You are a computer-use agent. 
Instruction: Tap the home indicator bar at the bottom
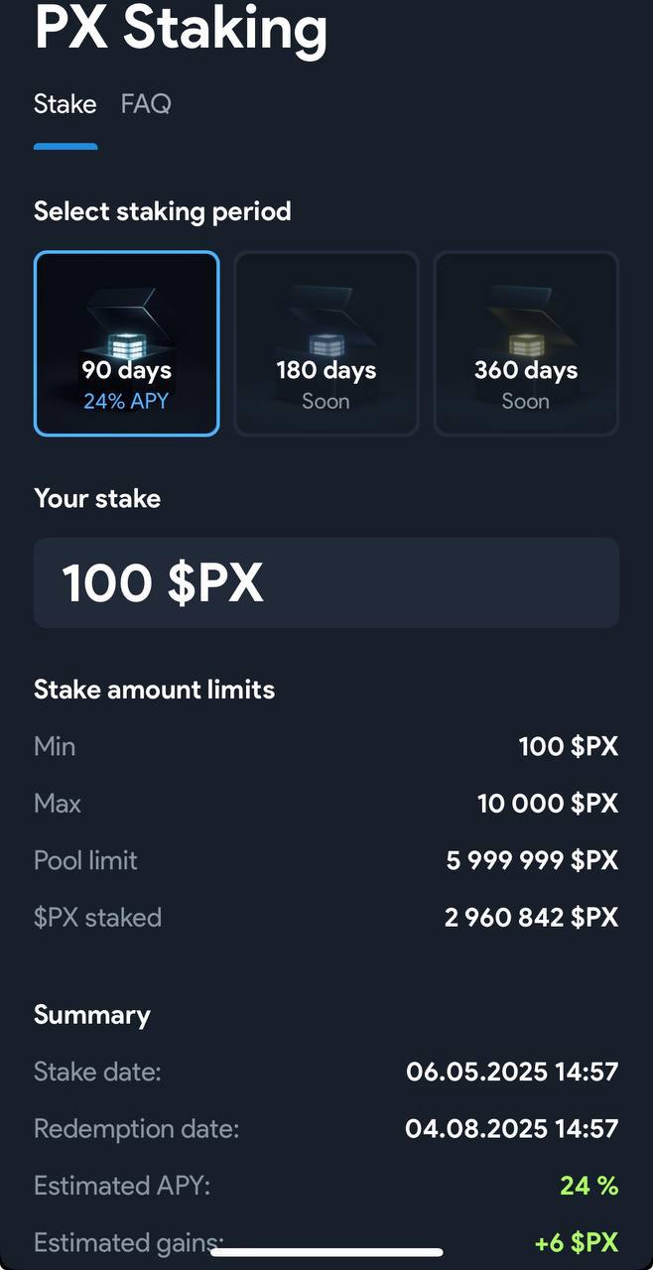[326, 1253]
